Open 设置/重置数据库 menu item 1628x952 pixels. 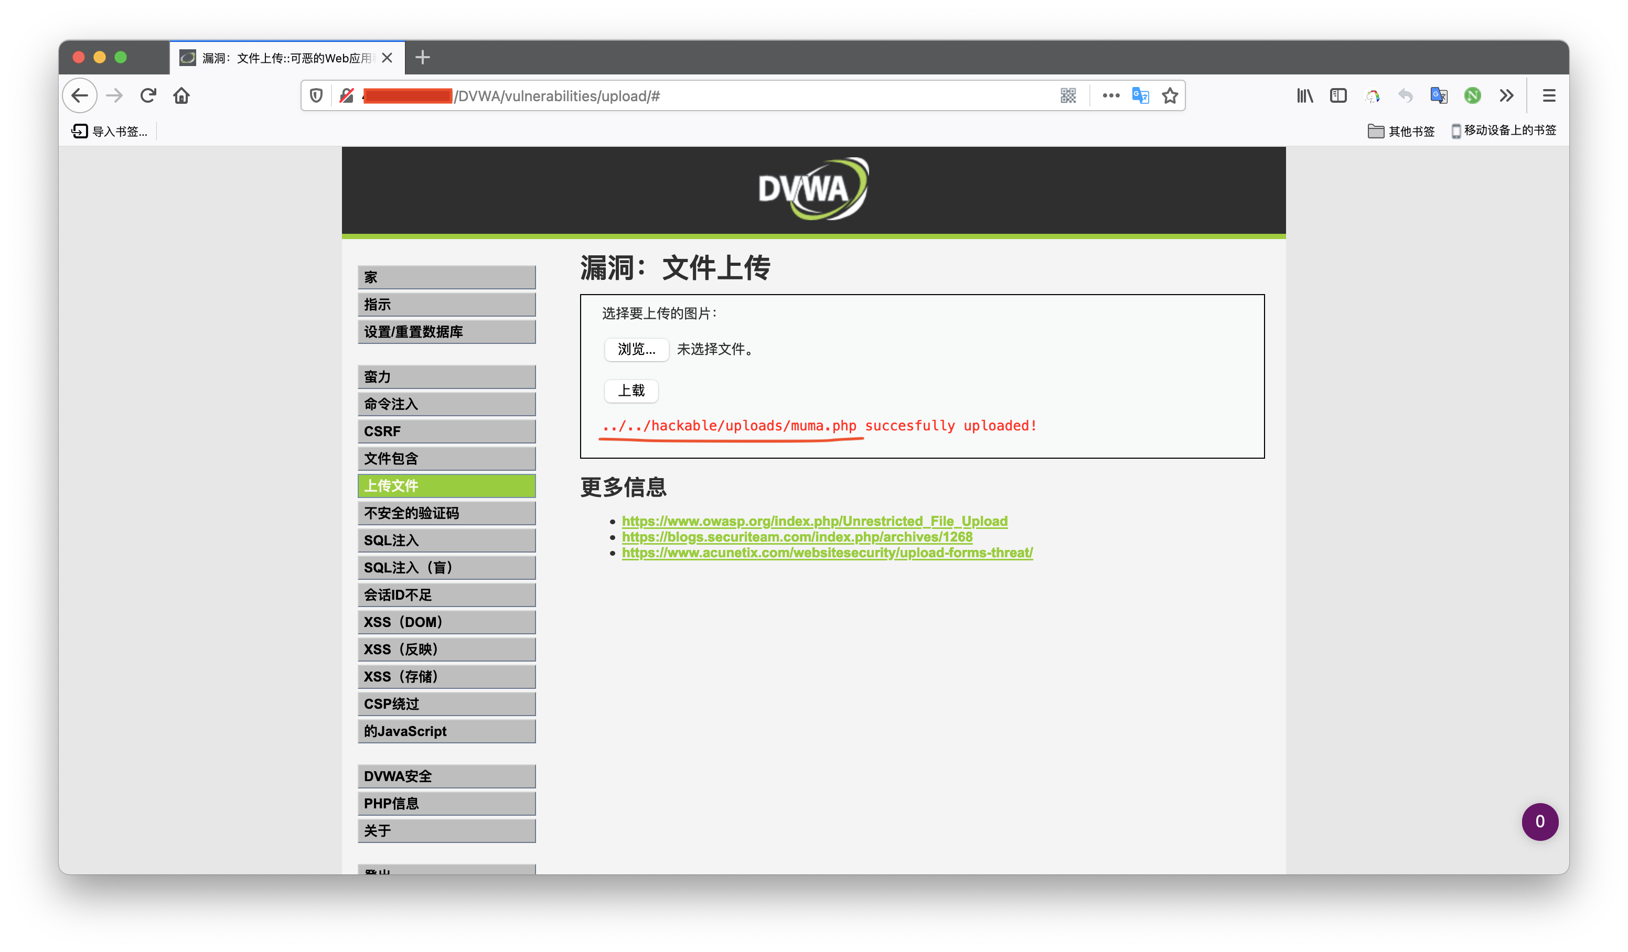[446, 332]
